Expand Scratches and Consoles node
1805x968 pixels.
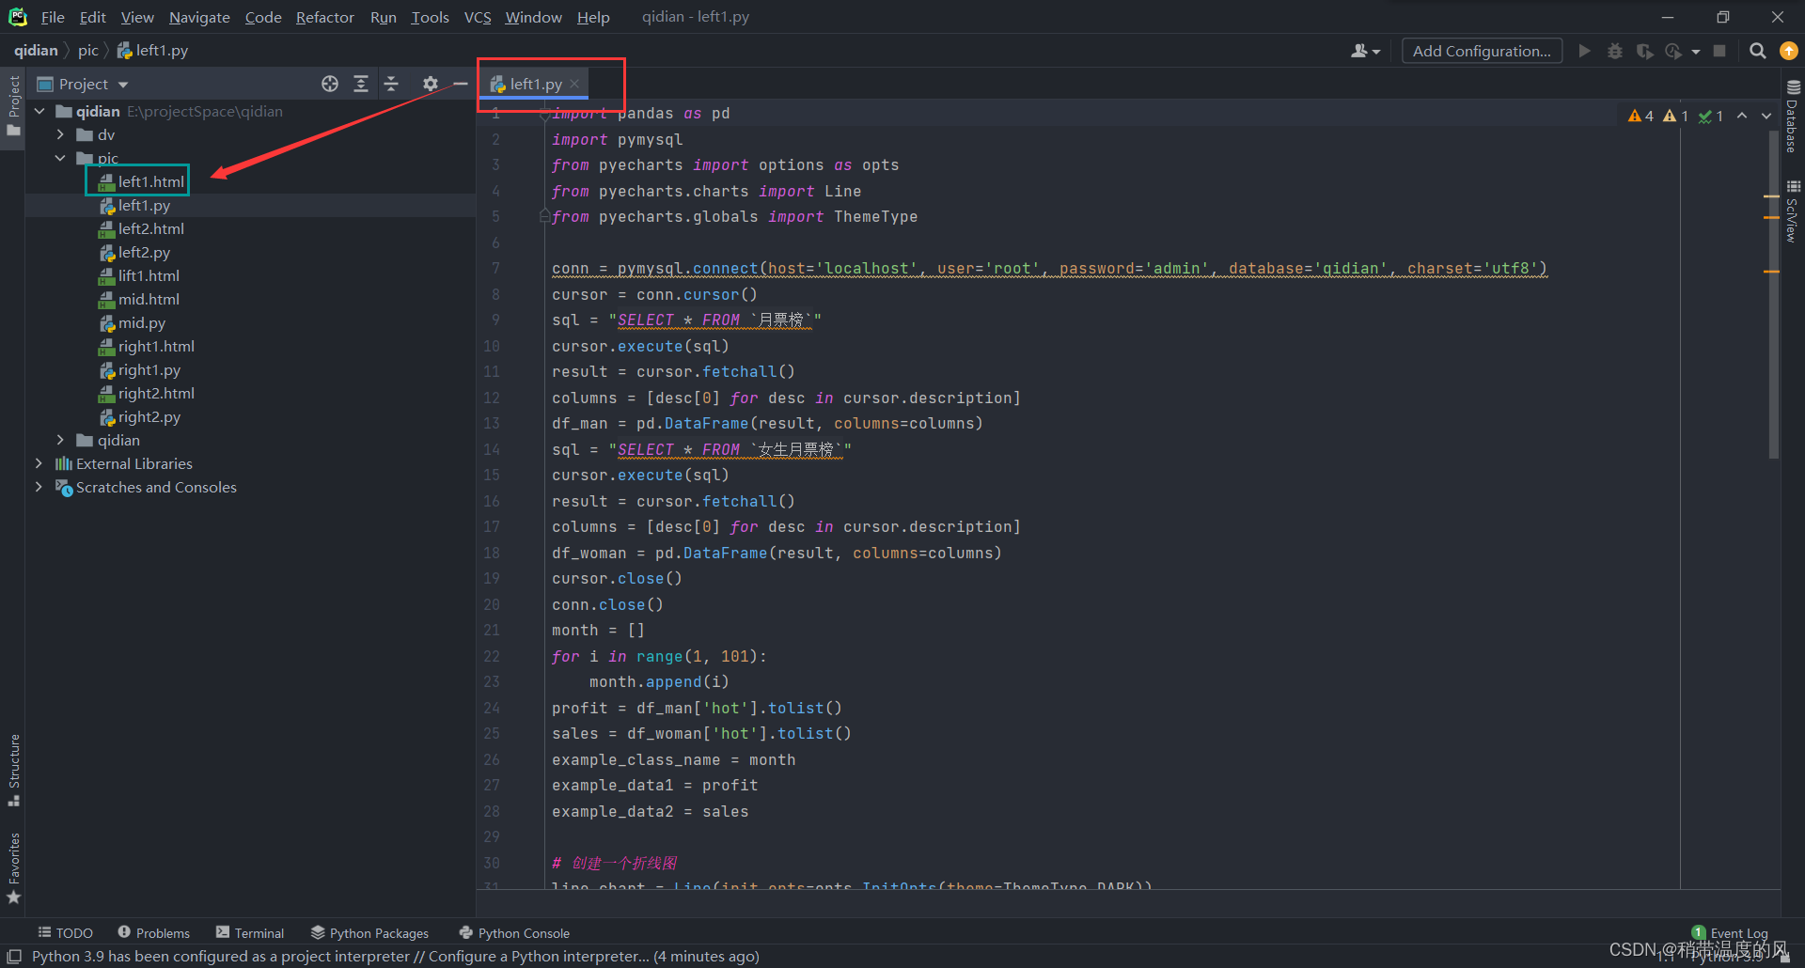(x=39, y=487)
